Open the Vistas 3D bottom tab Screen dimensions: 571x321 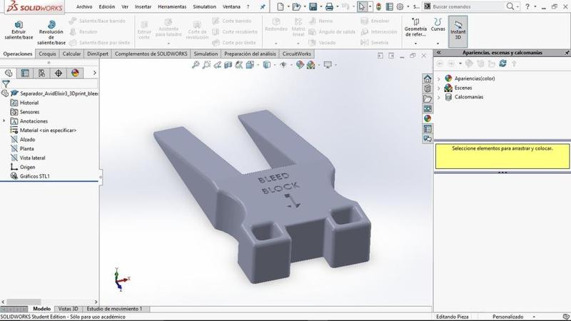pos(68,309)
